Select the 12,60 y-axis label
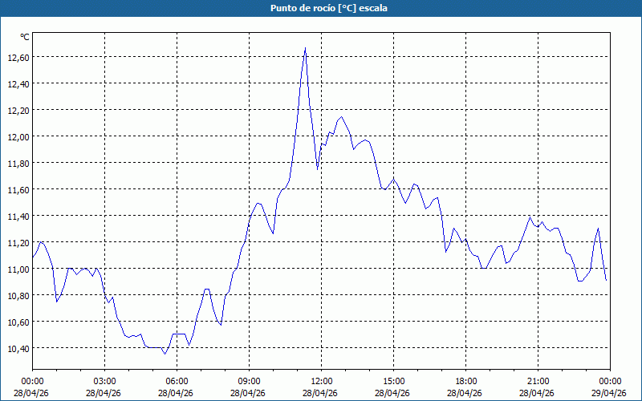The width and height of the screenshot is (642, 401). point(18,57)
